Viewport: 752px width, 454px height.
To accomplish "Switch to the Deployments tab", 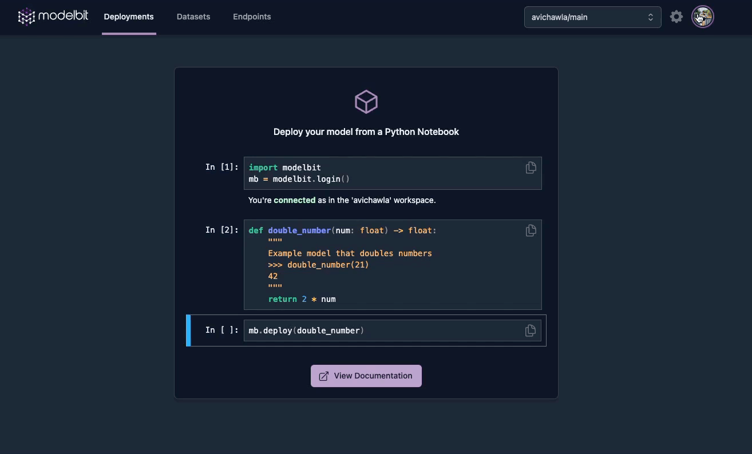I will (x=129, y=17).
